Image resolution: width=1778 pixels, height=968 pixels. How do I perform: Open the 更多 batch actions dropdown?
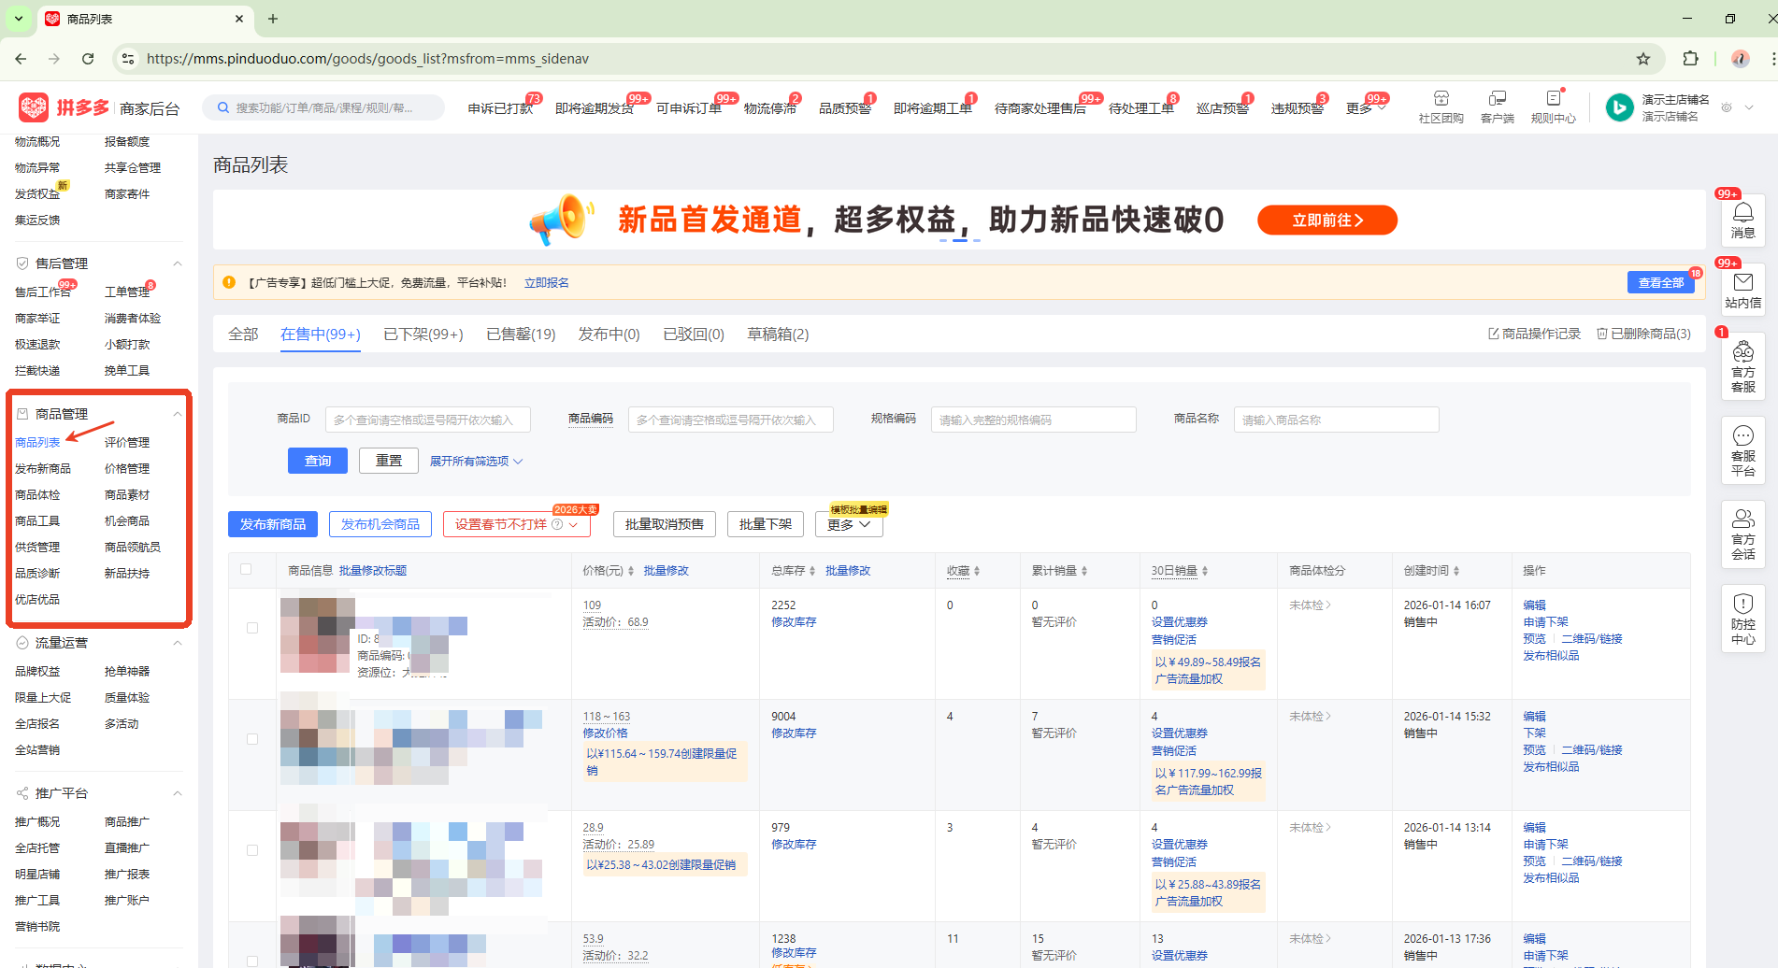click(849, 524)
